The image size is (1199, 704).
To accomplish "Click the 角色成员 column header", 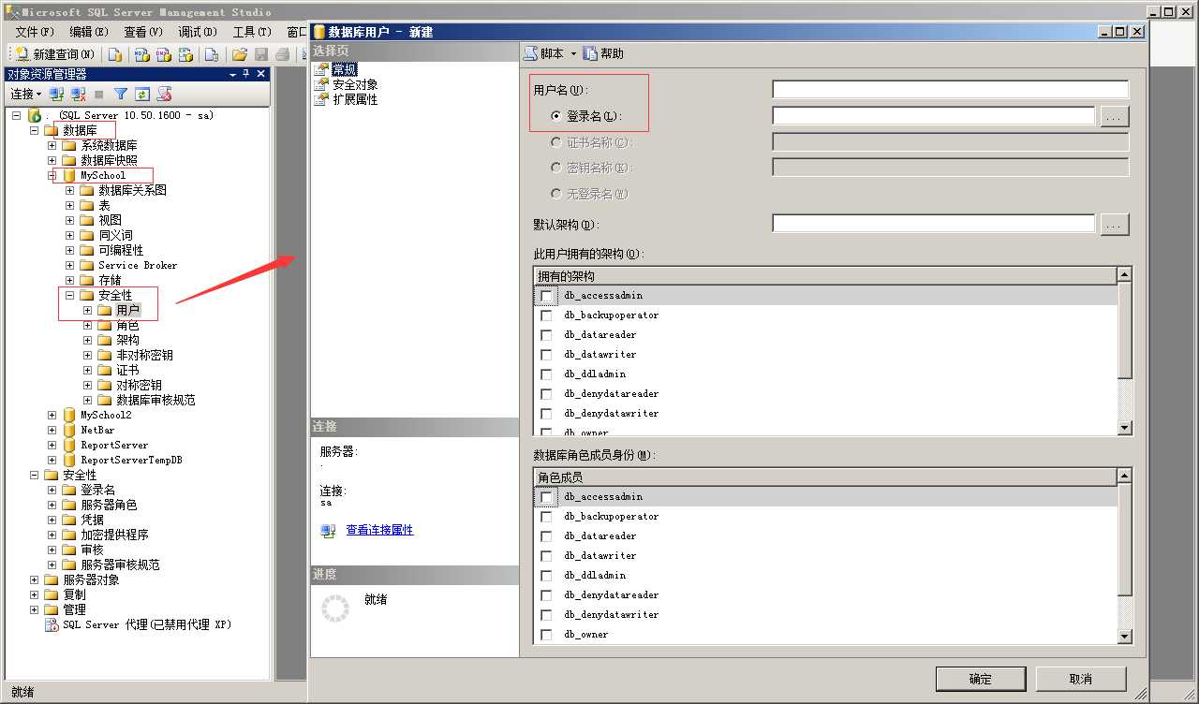I will [825, 477].
